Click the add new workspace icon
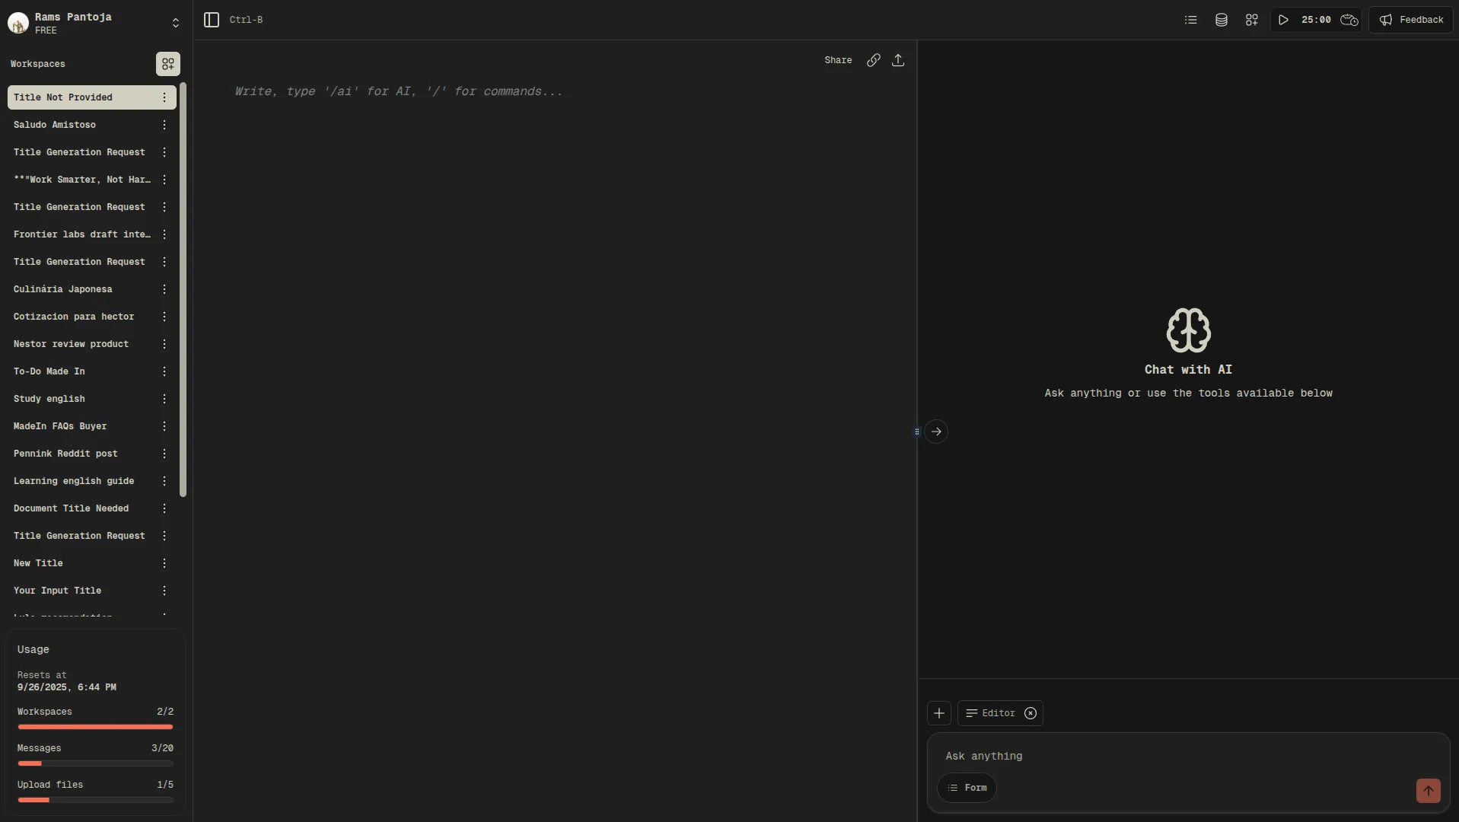 pos(167,64)
